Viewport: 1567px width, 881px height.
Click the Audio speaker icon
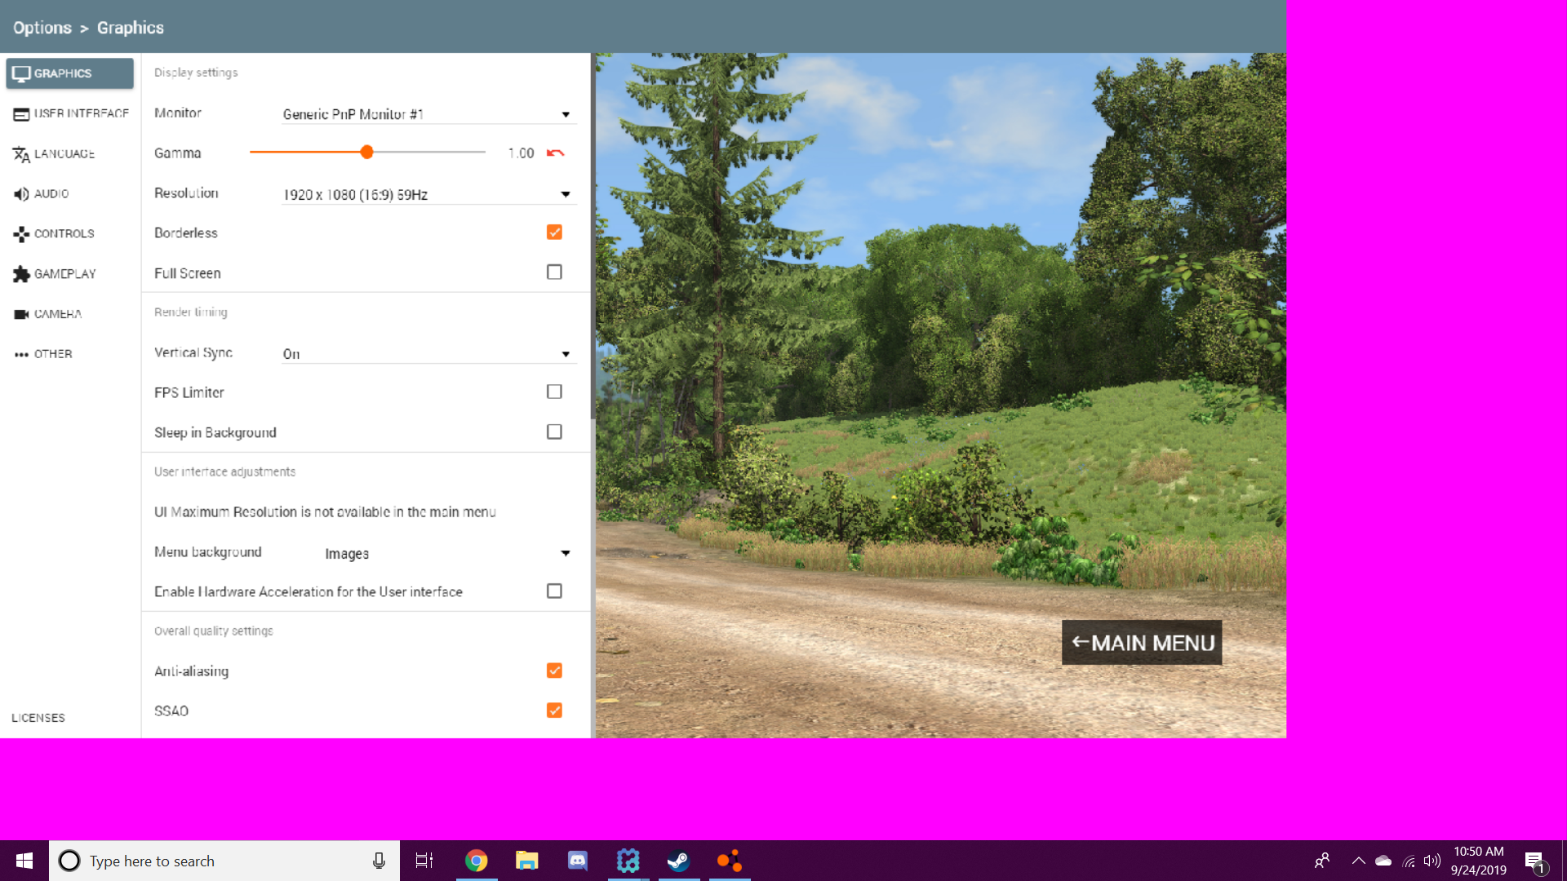[21, 194]
